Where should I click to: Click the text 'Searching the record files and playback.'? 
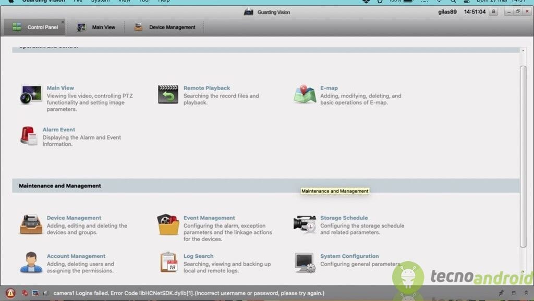pos(221,99)
